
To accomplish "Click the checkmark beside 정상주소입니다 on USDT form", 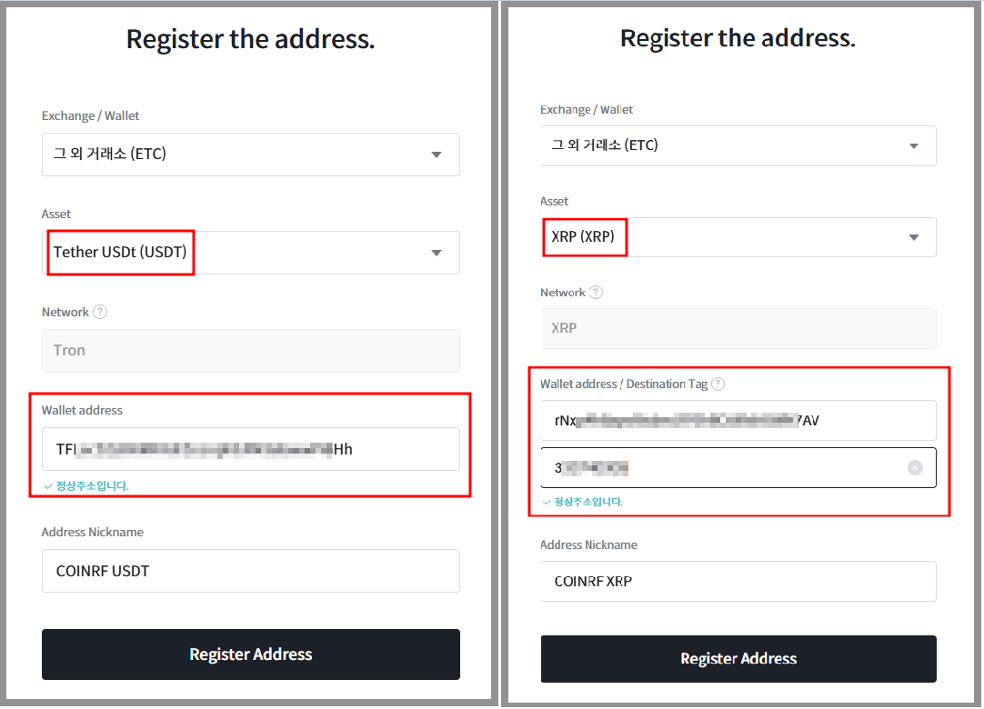I will [x=48, y=487].
